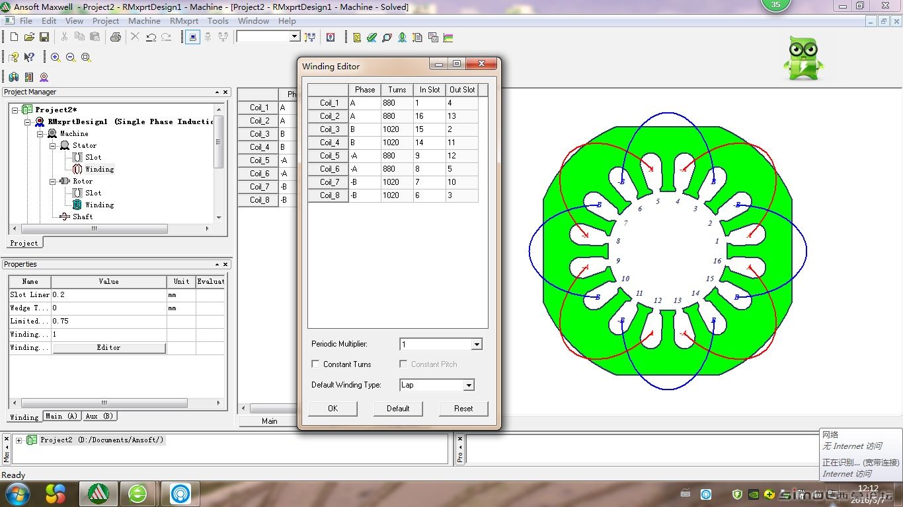Click the Copy toolbar icon
The image size is (903, 507).
79,37
